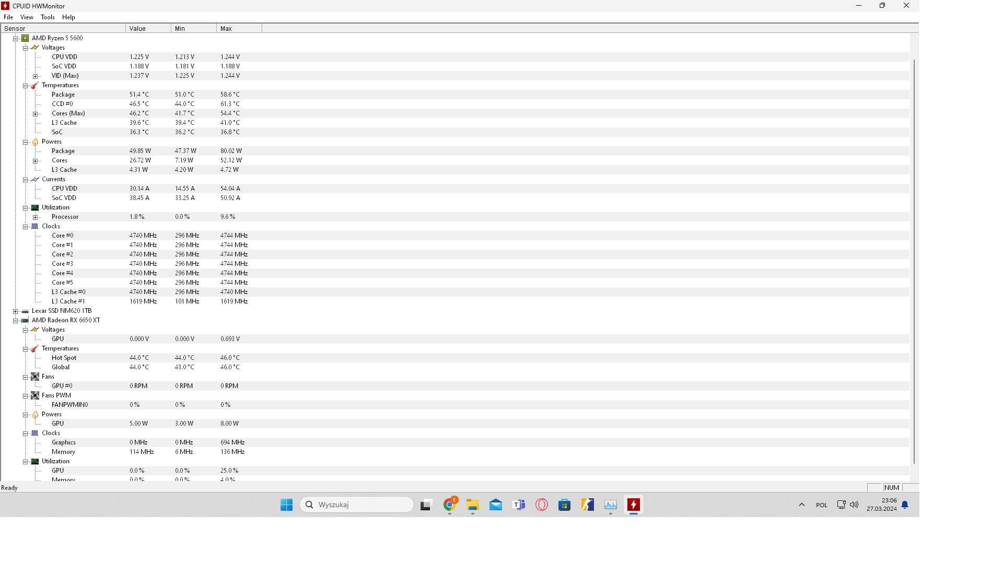1003x562 pixels.
Task: Click the Fans PWM icon
Action: (x=35, y=395)
